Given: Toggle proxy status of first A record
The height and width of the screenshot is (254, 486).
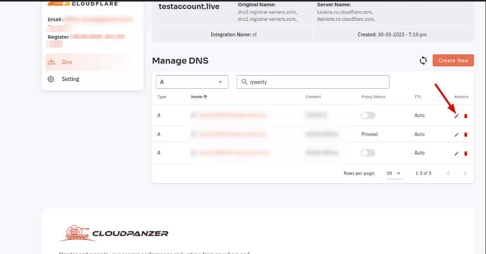Looking at the screenshot, I should 368,115.
